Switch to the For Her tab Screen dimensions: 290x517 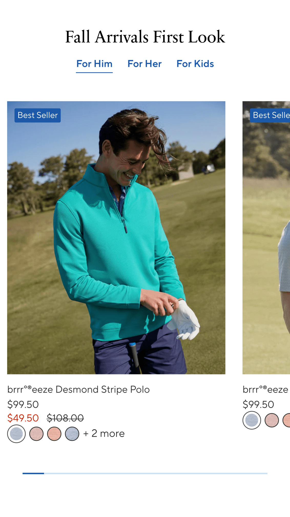coord(144,64)
